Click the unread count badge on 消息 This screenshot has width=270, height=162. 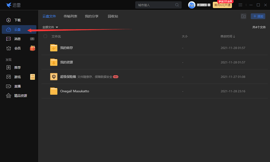point(32,39)
